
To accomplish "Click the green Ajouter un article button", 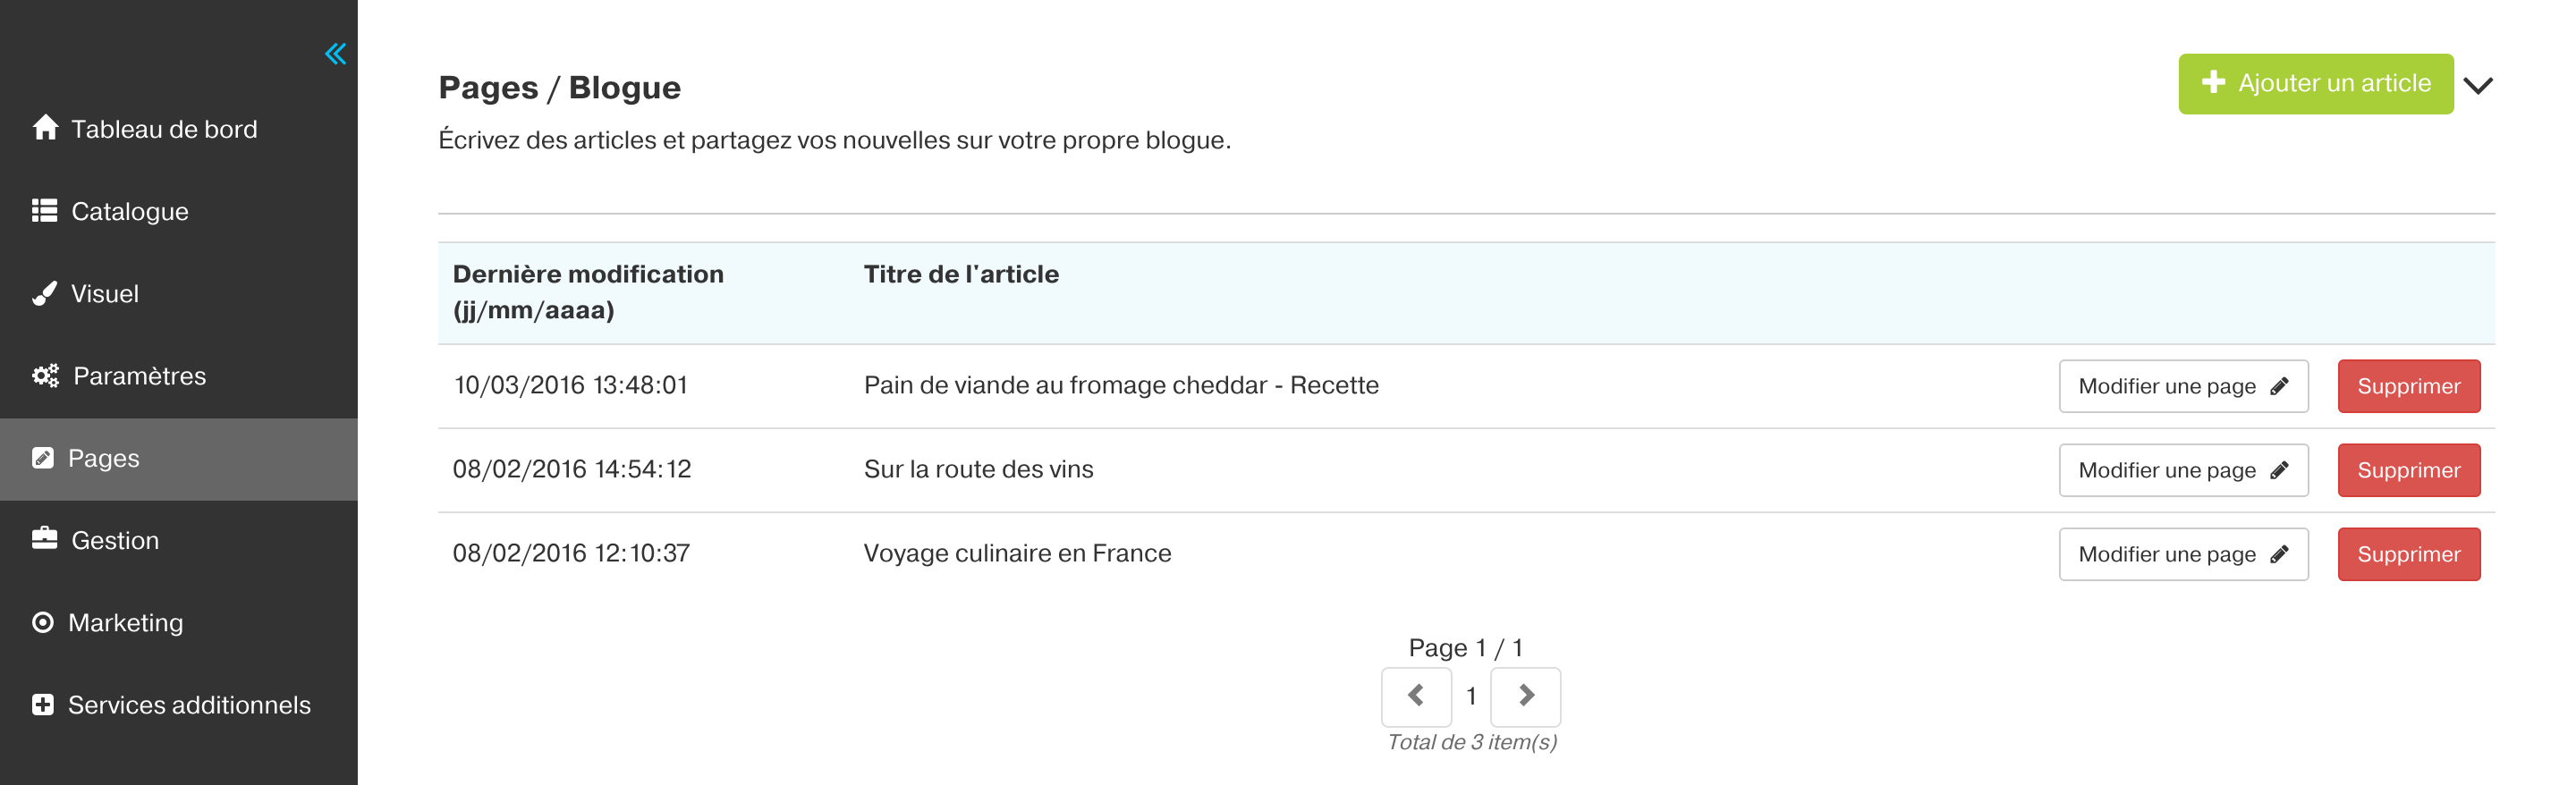I will 2315,84.
